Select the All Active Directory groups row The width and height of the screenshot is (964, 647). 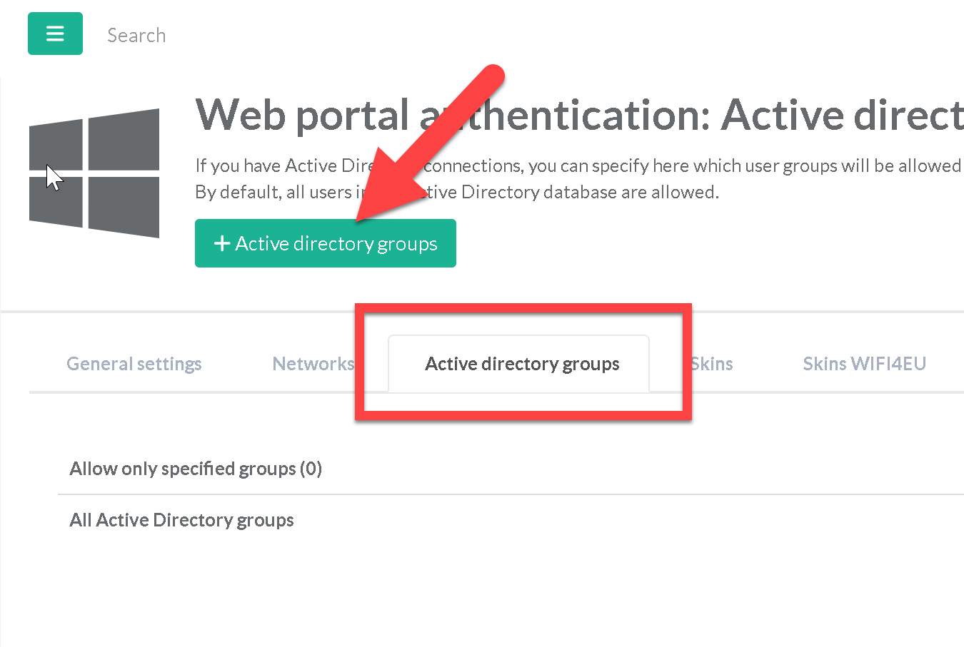pos(181,520)
